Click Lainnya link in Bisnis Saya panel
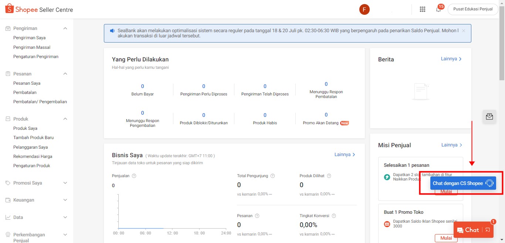The width and height of the screenshot is (505, 243). (x=345, y=155)
